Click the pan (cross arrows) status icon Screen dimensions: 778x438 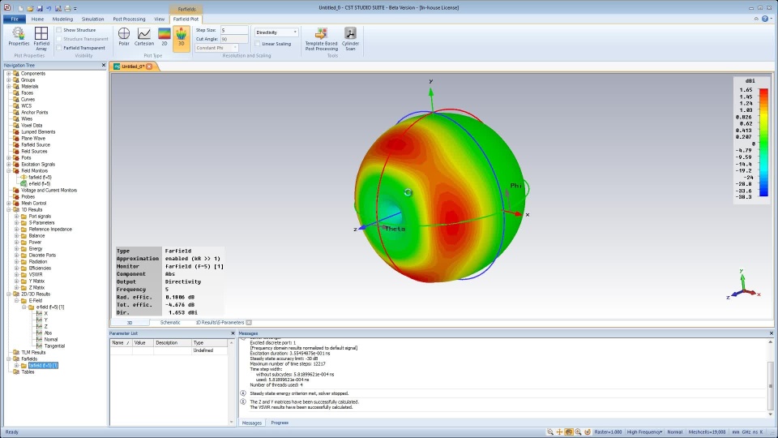coord(559,432)
